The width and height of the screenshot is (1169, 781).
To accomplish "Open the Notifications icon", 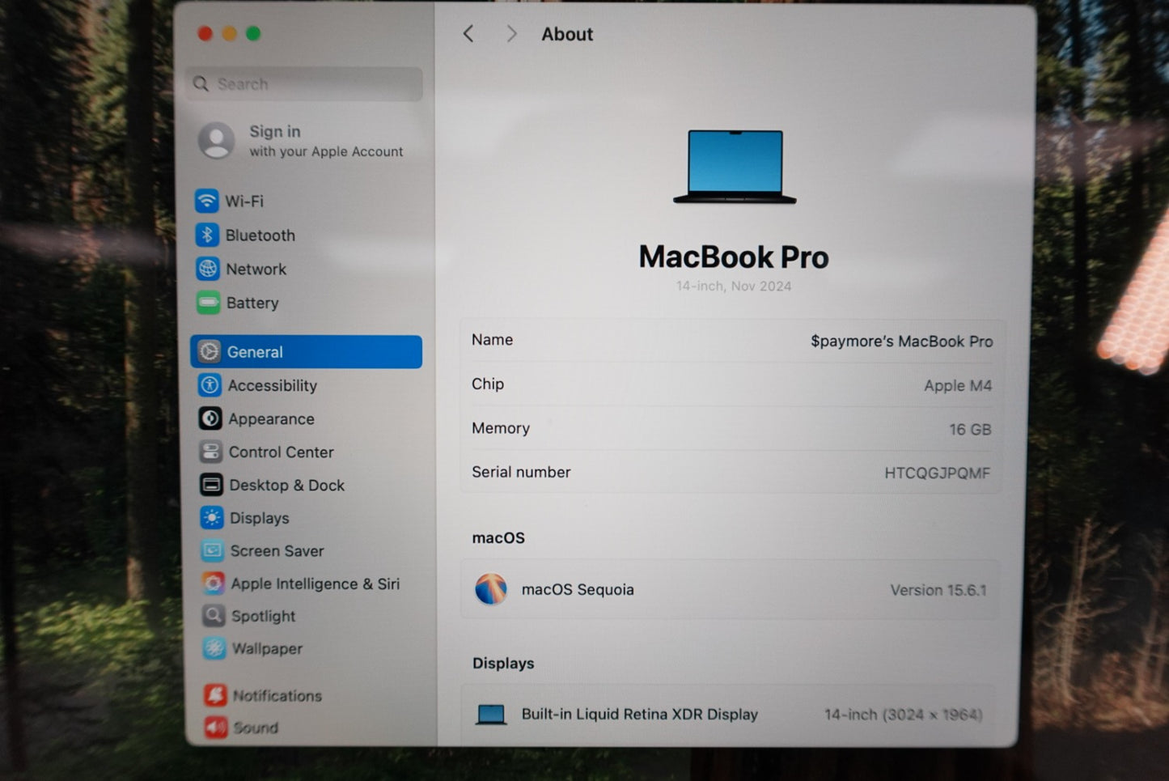I will tap(215, 695).
